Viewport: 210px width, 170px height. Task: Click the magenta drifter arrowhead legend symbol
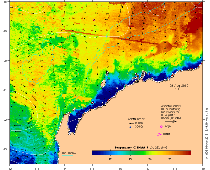(159, 134)
